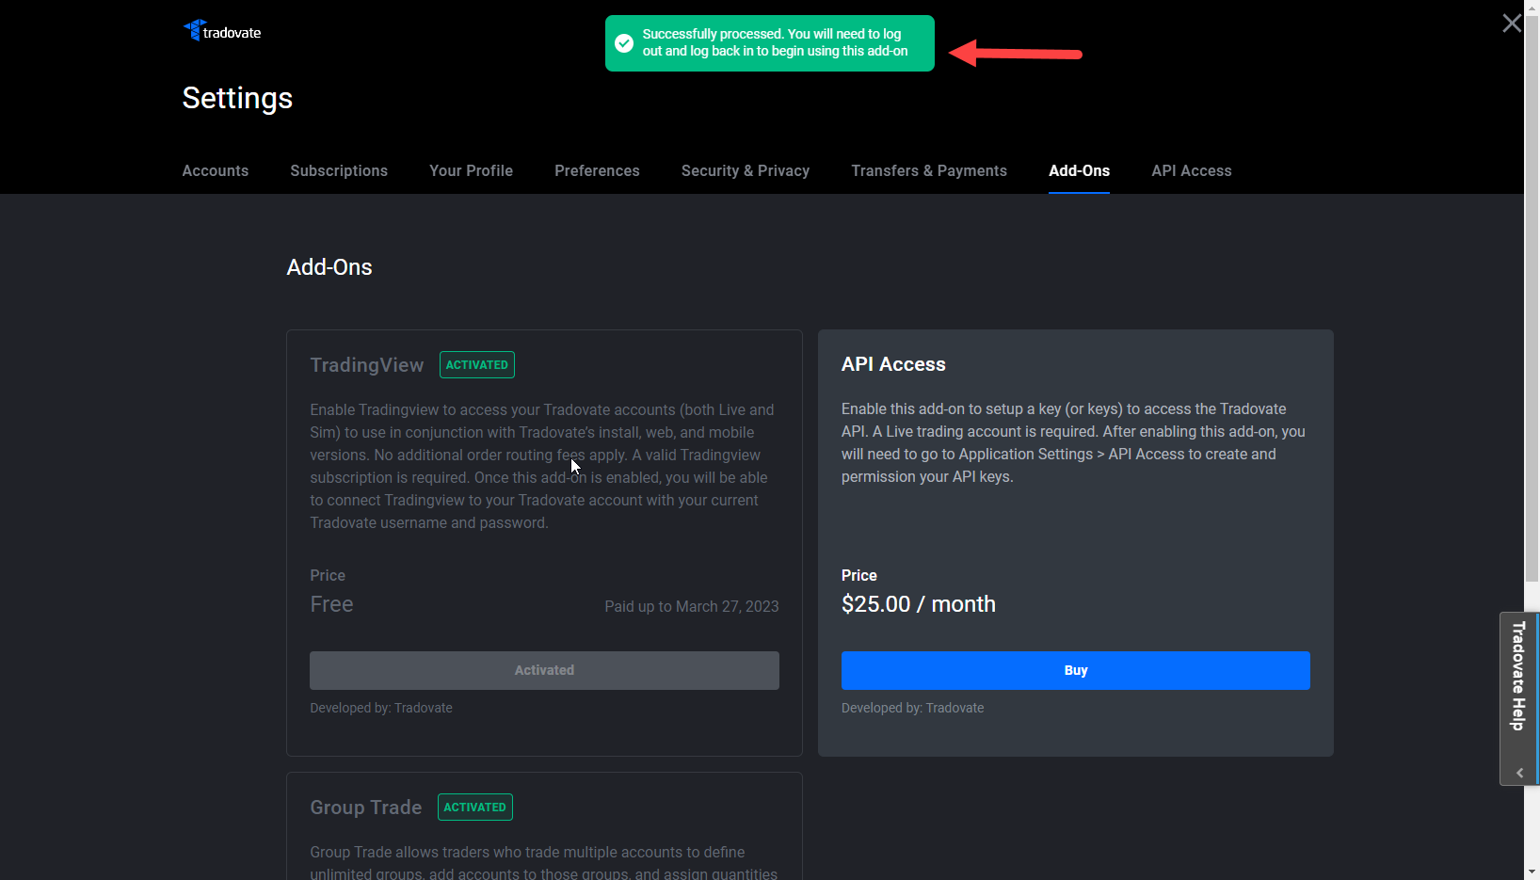The width and height of the screenshot is (1540, 880).
Task: Close the settings overlay with the X
Action: coord(1511,24)
